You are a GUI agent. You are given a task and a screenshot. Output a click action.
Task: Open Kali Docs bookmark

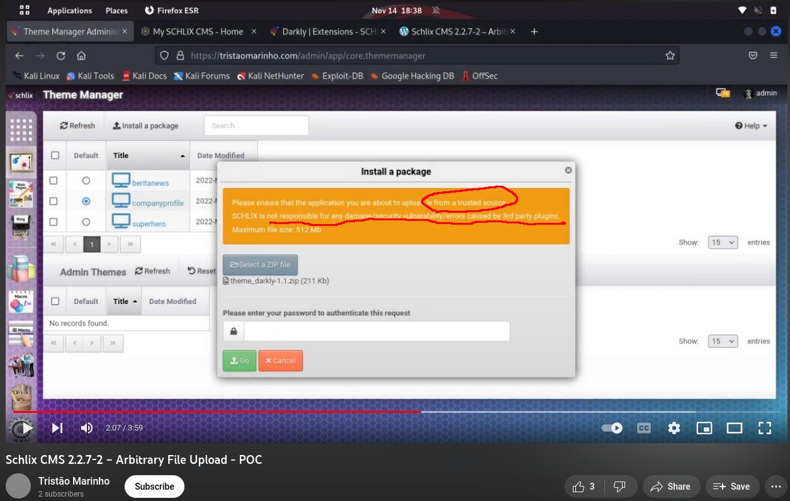coord(144,76)
